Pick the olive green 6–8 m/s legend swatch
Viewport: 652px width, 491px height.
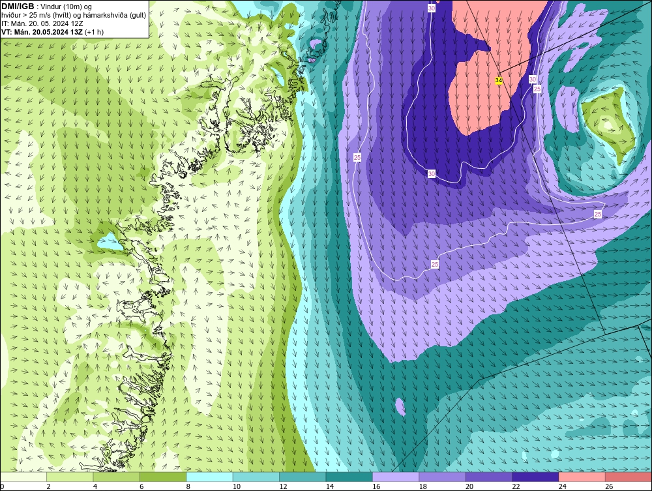(163, 477)
